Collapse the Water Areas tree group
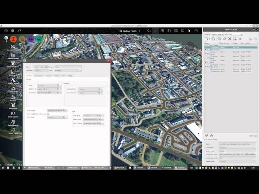259x194 pixels. tap(206, 67)
